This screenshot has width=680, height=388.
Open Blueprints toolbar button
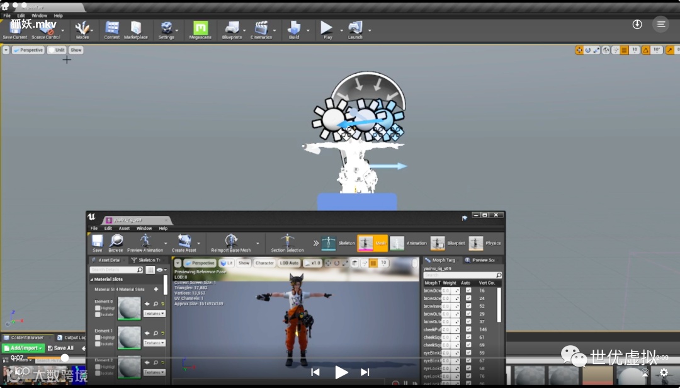232,30
